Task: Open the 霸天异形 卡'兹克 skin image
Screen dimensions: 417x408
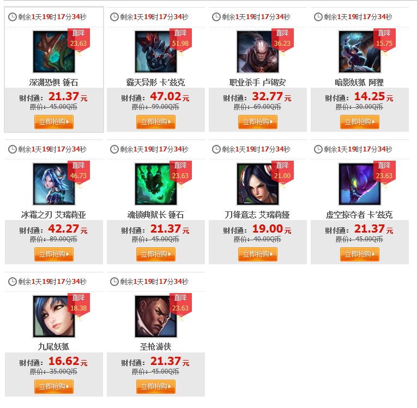Action: [x=156, y=52]
